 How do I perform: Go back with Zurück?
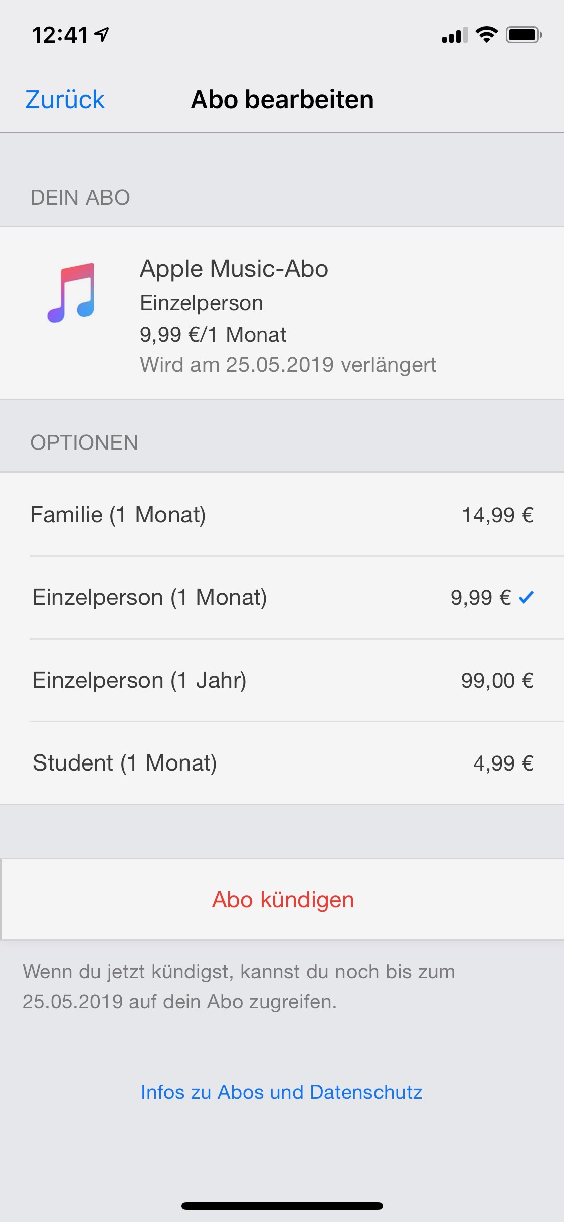point(65,99)
